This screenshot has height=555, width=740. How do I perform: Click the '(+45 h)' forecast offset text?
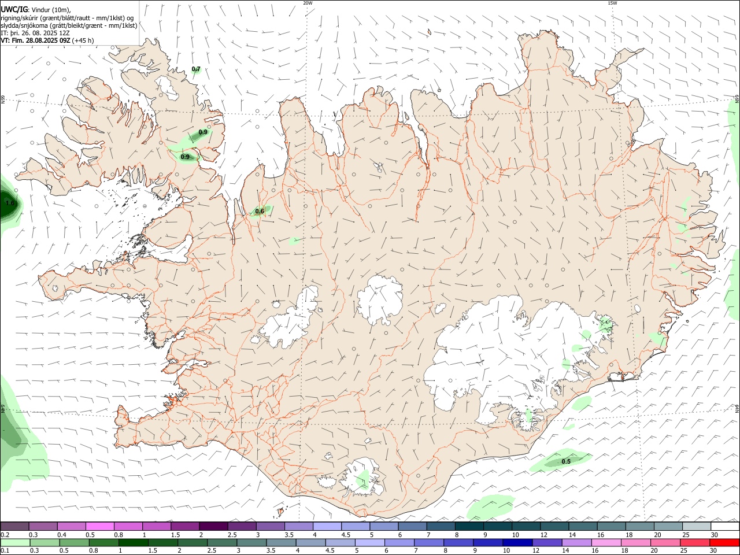coord(83,40)
